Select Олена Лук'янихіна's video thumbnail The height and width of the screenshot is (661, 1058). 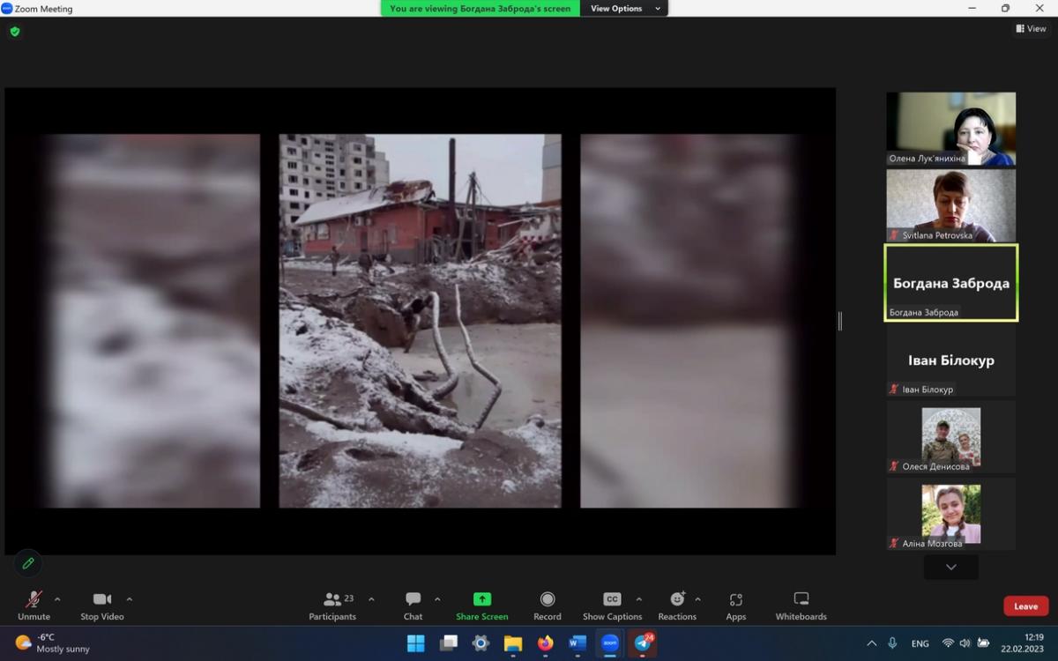950,129
